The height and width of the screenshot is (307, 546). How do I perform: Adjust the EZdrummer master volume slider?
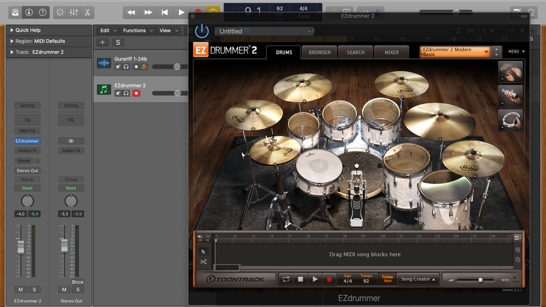pyautogui.click(x=480, y=280)
